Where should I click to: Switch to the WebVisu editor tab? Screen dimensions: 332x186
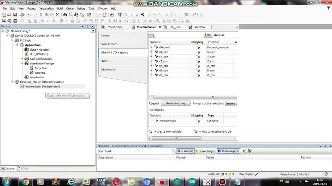pyautogui.click(x=200, y=27)
